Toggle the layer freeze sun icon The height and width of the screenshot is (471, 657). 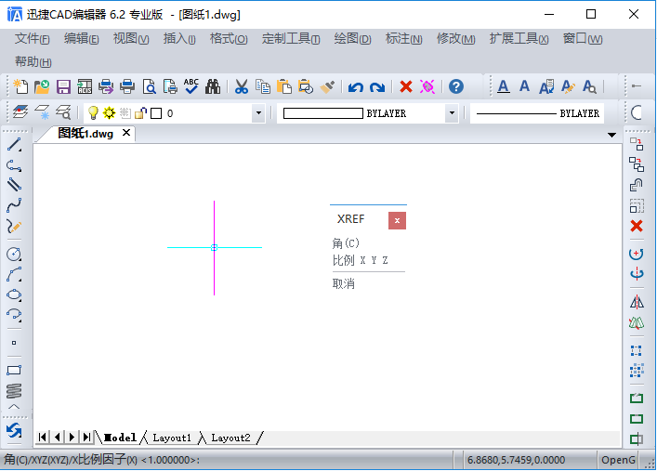tap(109, 113)
